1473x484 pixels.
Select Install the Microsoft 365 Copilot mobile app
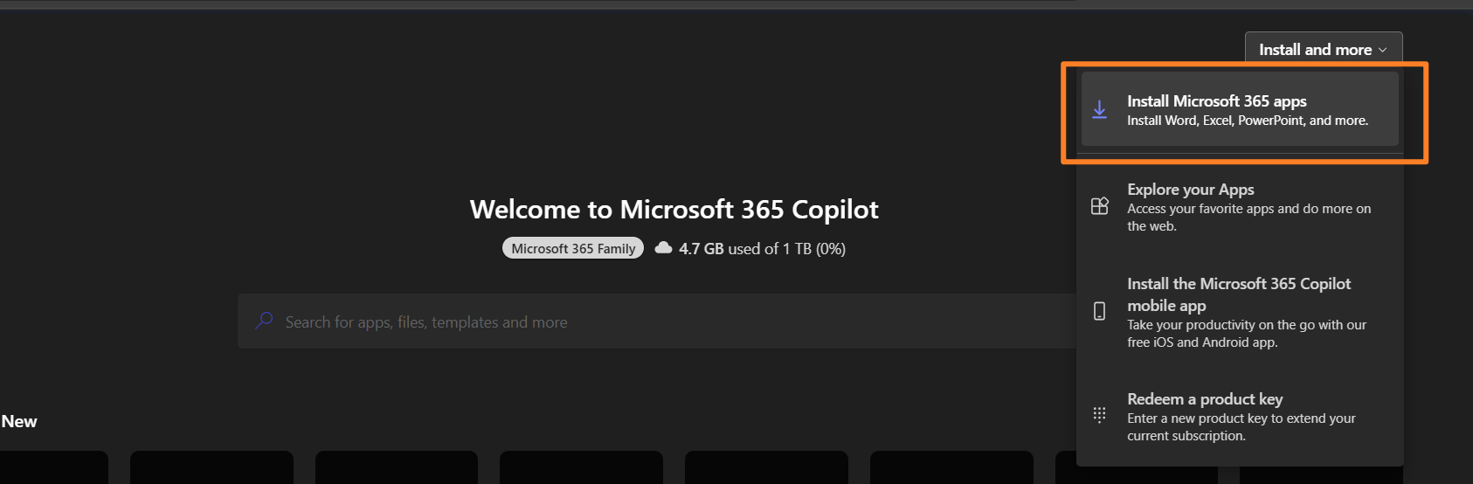tap(1240, 312)
